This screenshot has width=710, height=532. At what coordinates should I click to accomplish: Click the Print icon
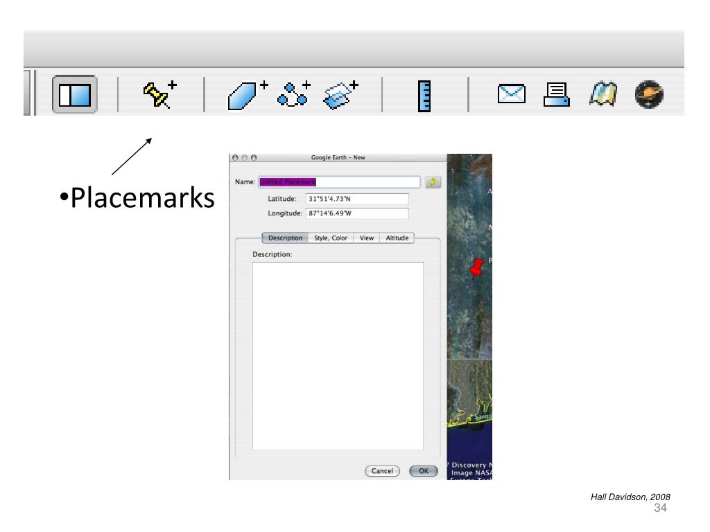tap(557, 94)
